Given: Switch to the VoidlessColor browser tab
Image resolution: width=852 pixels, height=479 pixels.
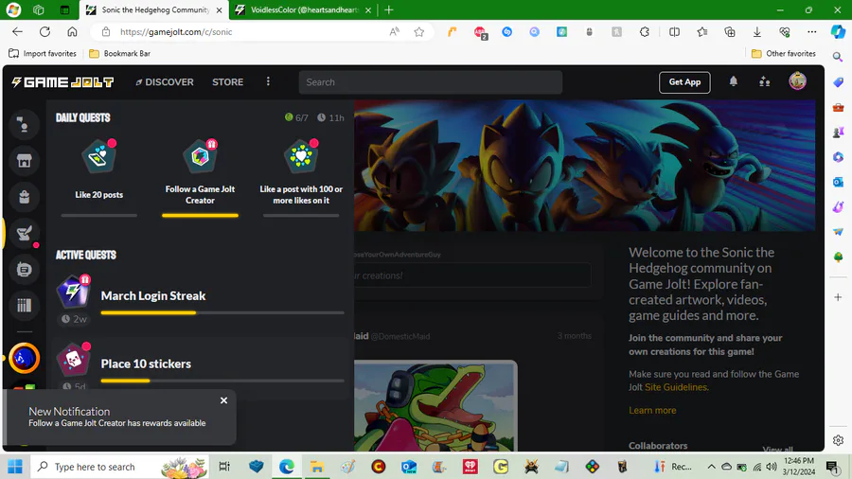Looking at the screenshot, I should [304, 9].
